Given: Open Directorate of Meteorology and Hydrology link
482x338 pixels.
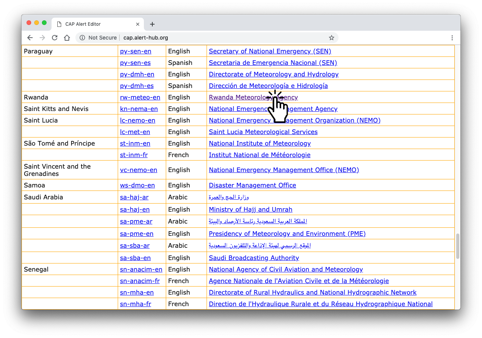Looking at the screenshot, I should coord(274,74).
